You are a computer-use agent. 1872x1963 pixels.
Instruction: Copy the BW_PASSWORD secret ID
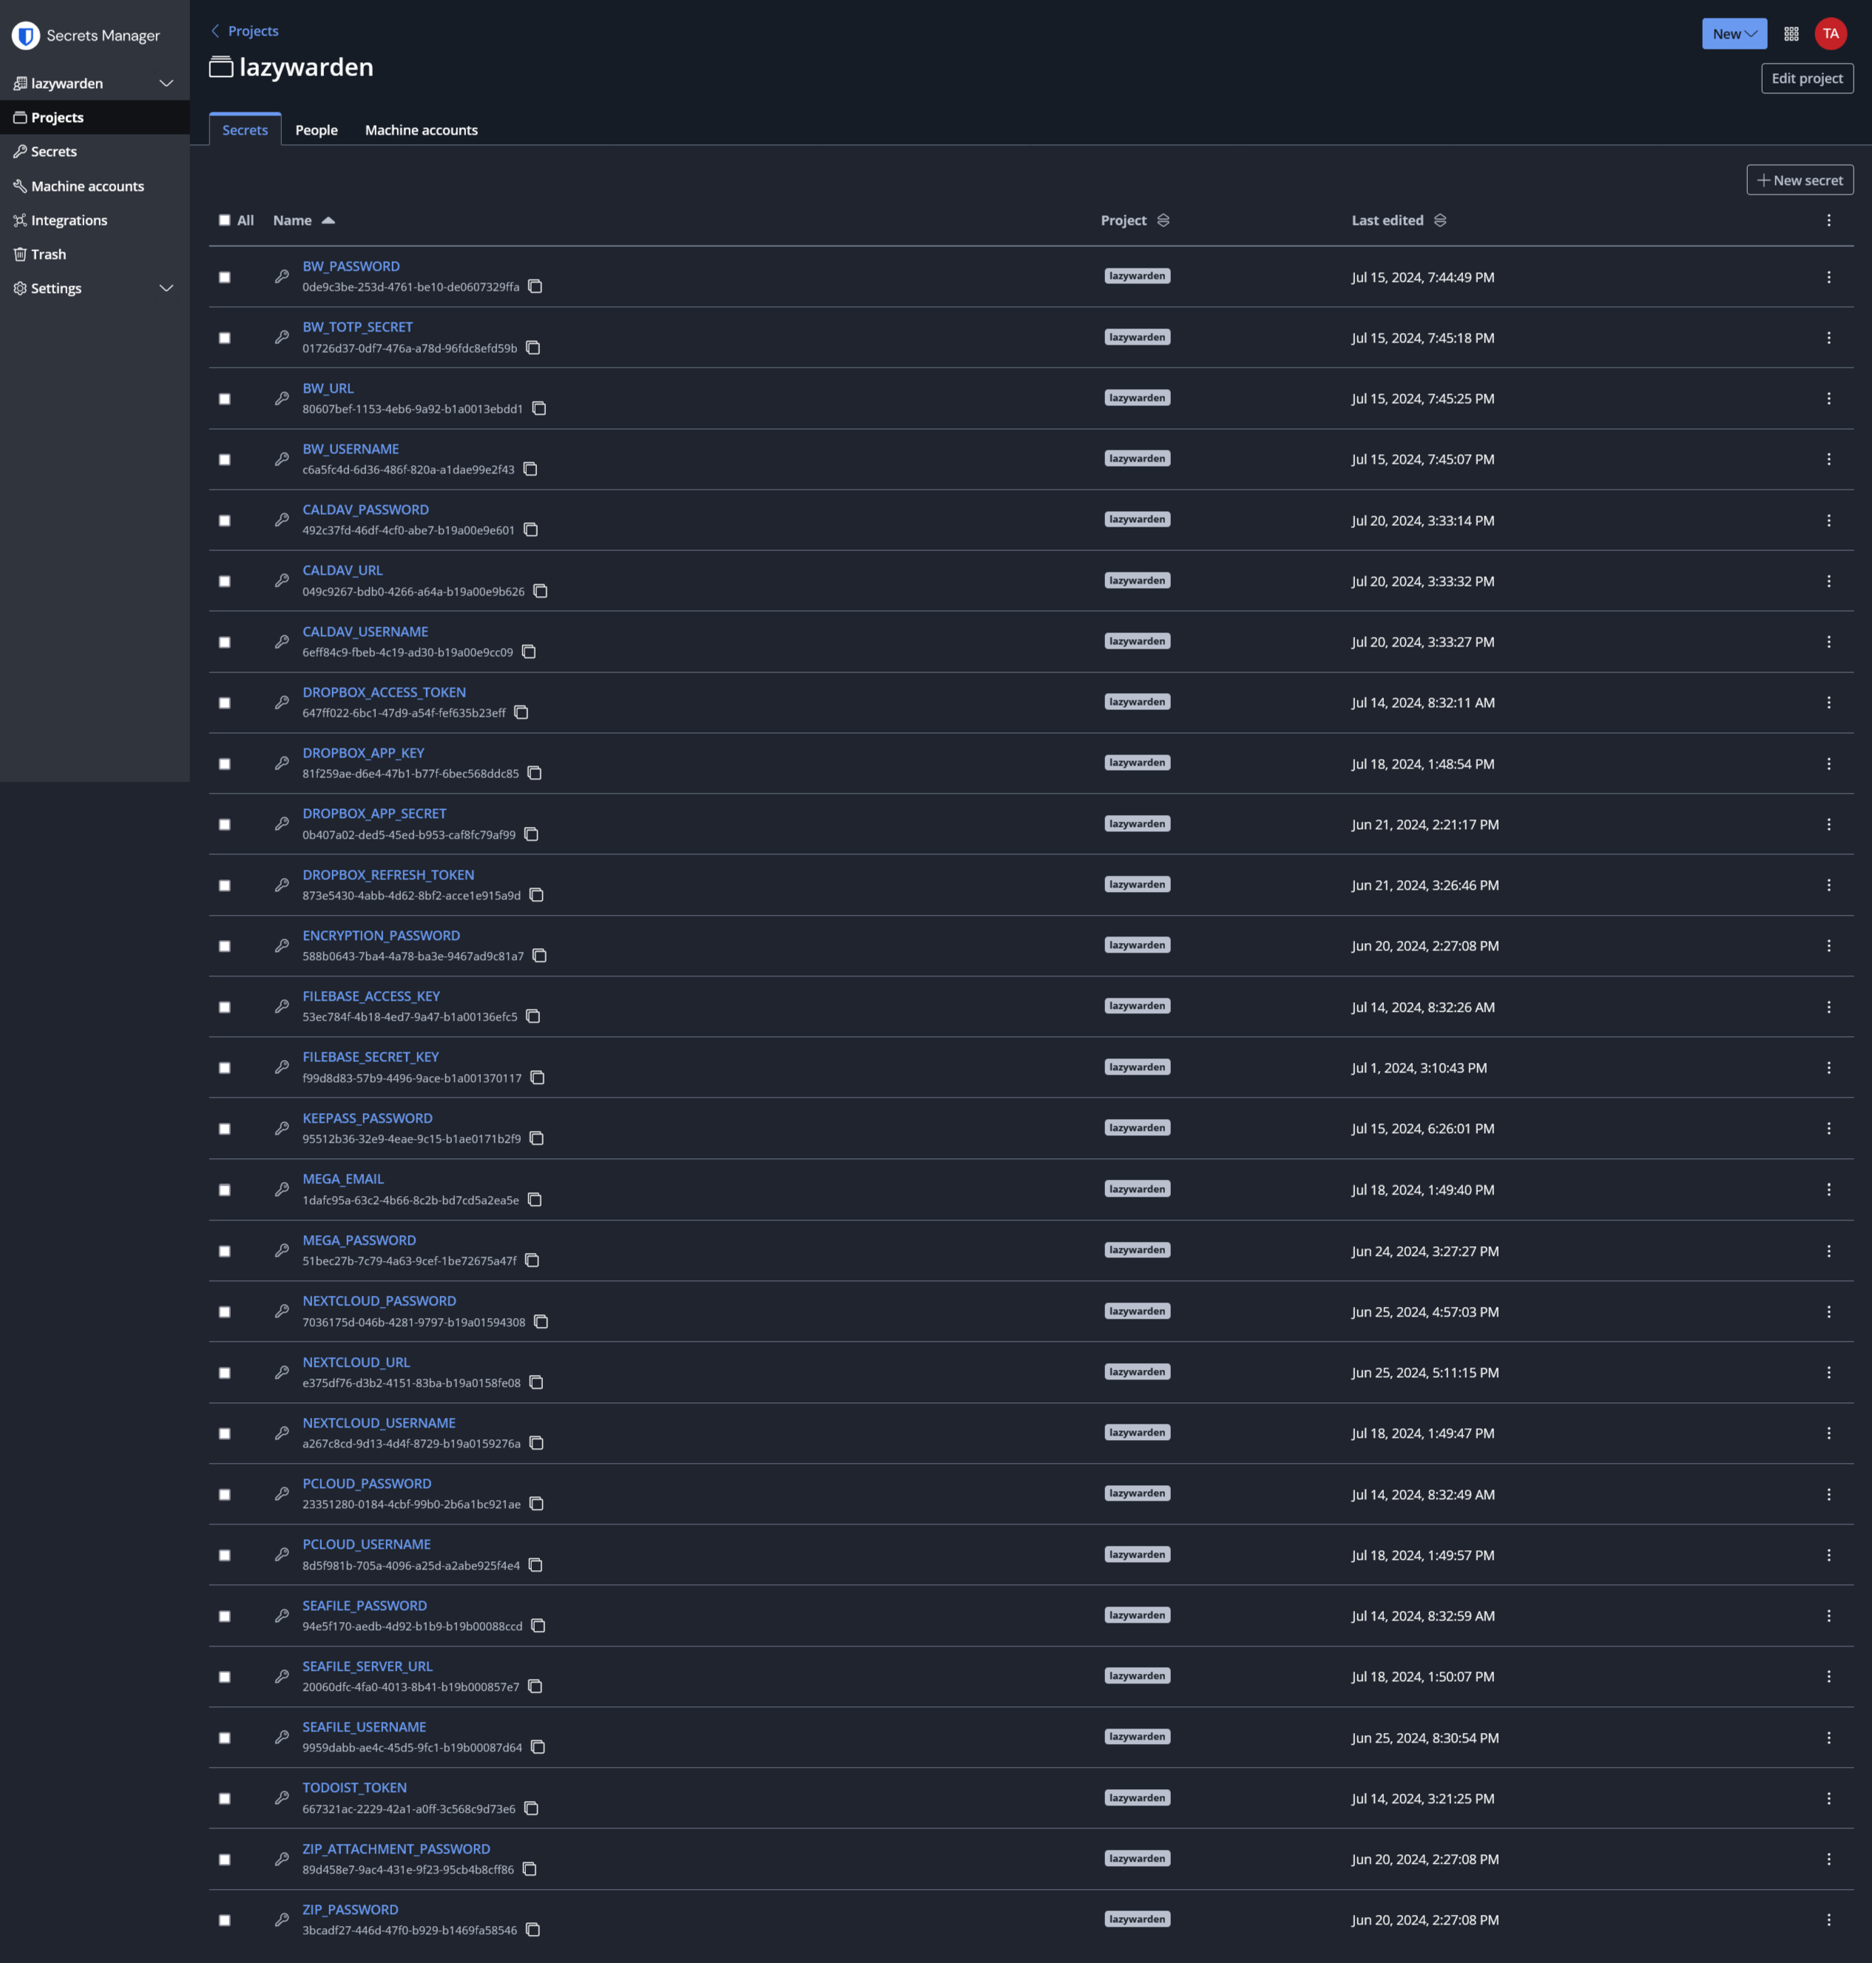[x=535, y=286]
